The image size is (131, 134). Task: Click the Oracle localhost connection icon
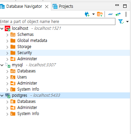tap(7, 28)
